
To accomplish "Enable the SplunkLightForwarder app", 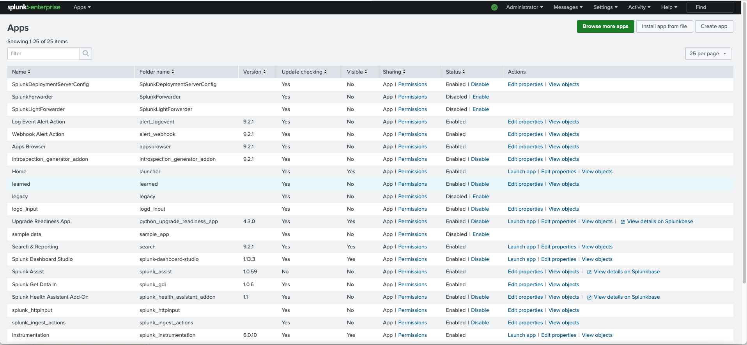I will tap(481, 109).
